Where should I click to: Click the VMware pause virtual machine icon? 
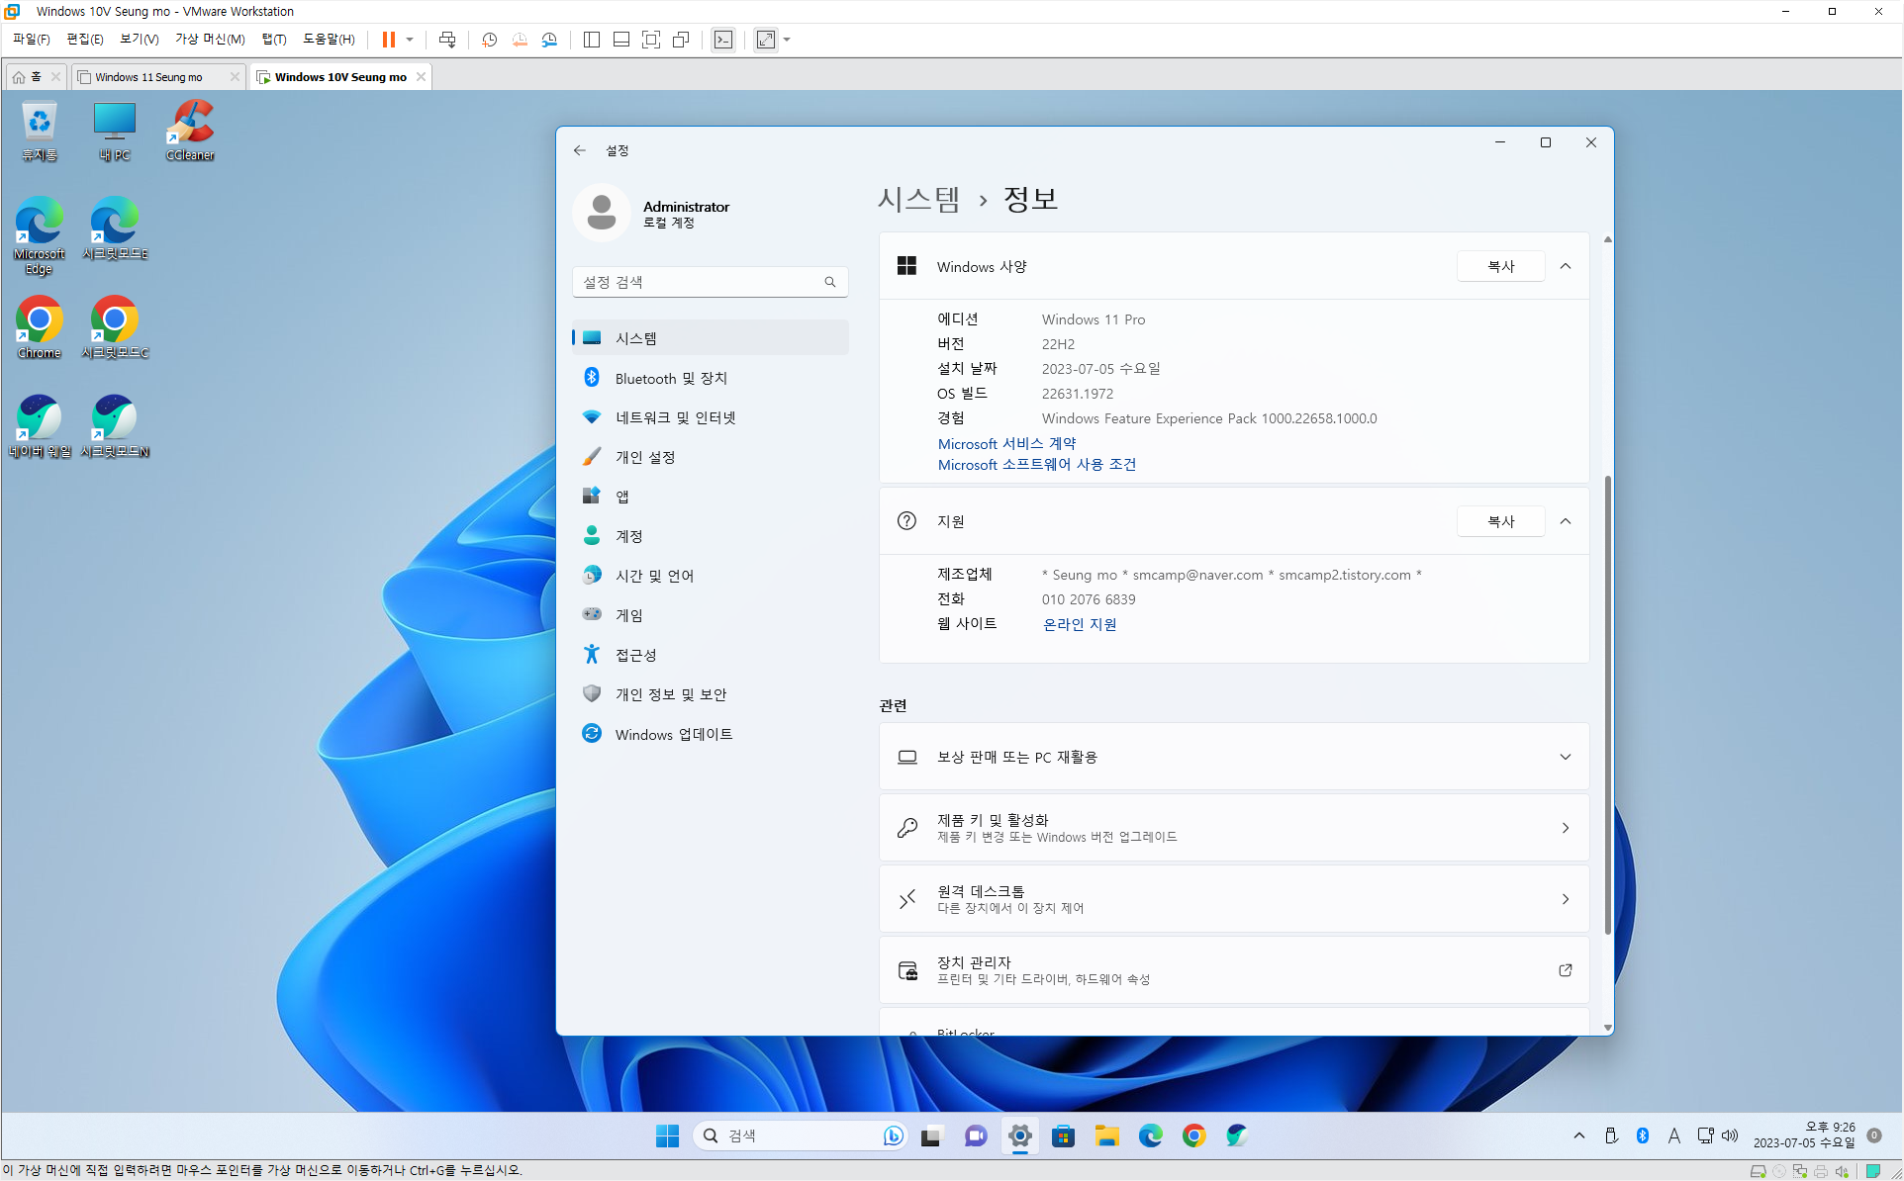tap(389, 40)
